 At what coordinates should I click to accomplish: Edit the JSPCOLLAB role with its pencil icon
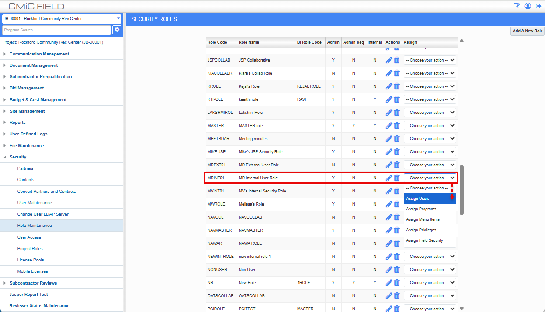389,60
